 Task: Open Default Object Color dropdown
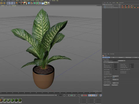tap(116, 76)
